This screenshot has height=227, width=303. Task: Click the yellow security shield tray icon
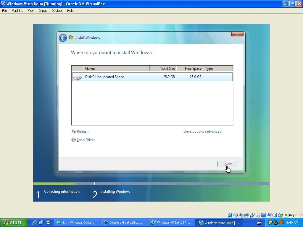270,223
